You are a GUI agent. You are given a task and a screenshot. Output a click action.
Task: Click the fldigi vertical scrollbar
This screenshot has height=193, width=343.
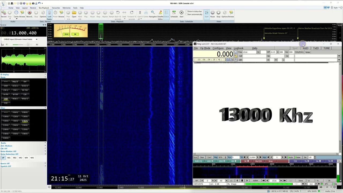(x=340, y=107)
